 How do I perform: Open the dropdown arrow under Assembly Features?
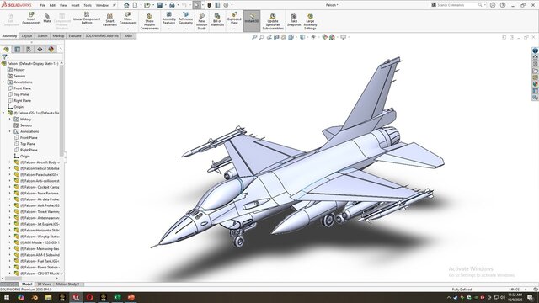tap(168, 29)
